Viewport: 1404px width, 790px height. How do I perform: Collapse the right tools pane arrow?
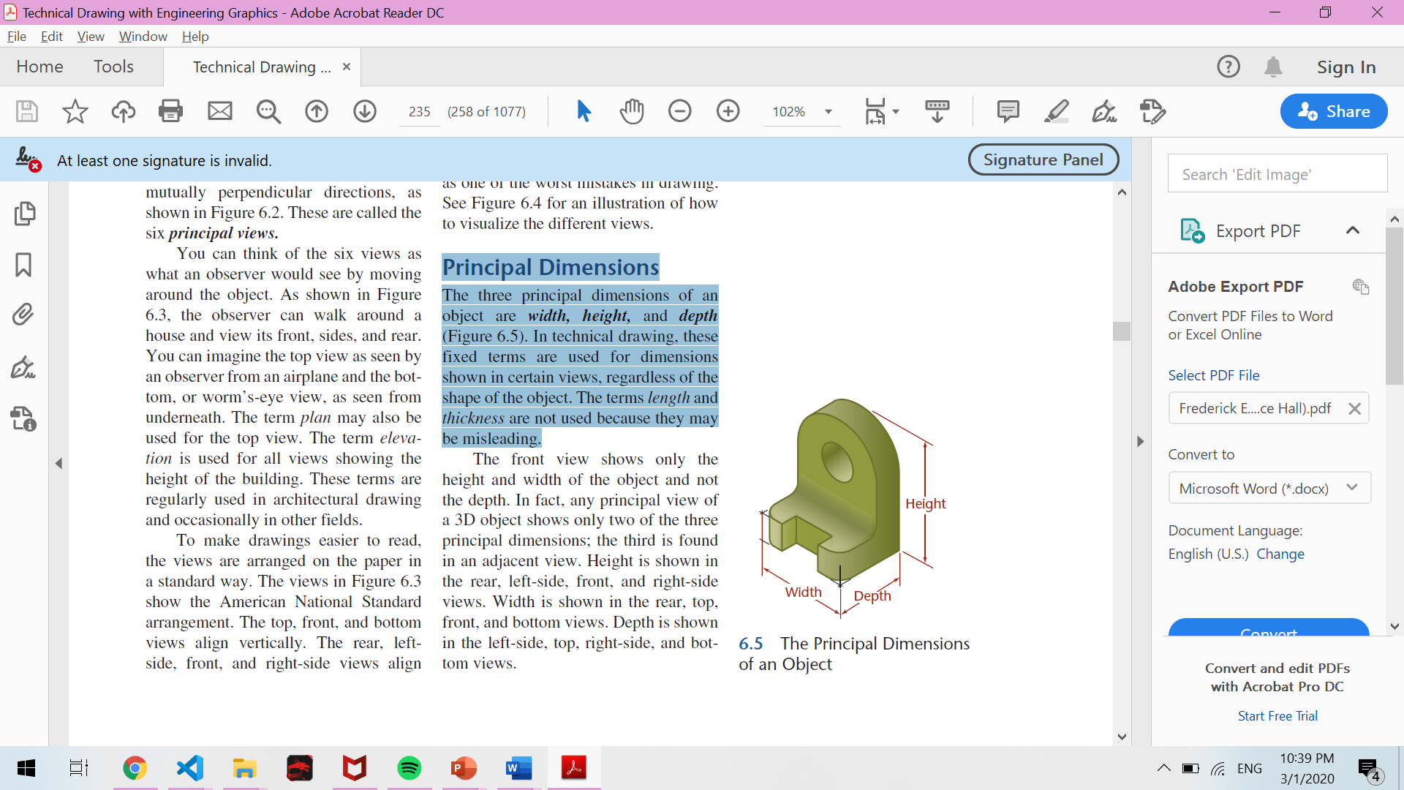pos(1140,441)
